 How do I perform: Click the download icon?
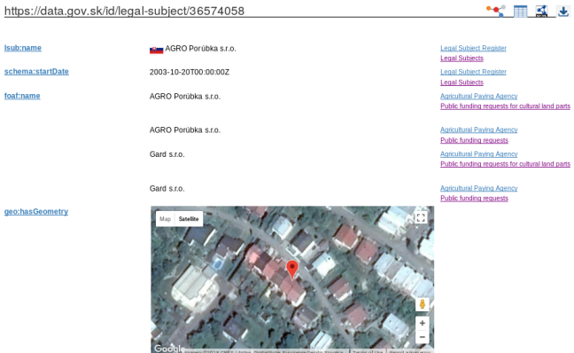tap(563, 11)
